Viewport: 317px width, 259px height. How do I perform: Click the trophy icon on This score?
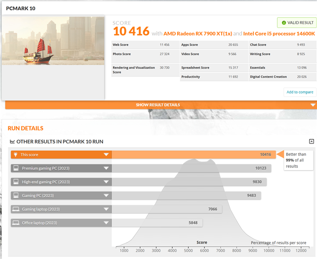15,155
